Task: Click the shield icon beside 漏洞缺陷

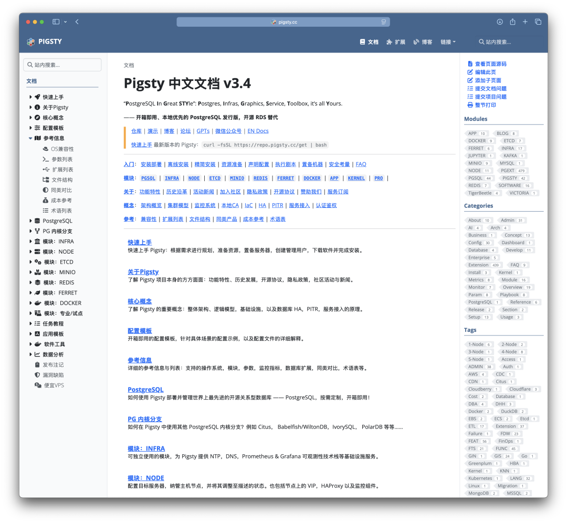Action: tap(37, 375)
